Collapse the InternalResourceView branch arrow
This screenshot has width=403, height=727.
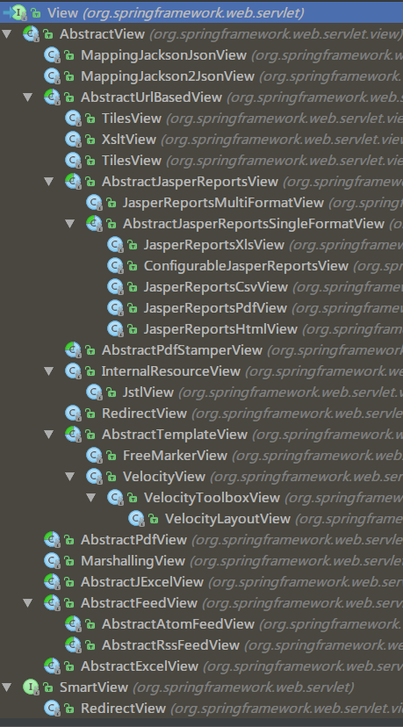click(x=48, y=371)
